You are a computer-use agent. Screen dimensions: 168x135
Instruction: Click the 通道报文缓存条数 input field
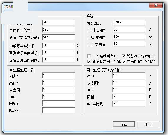pos(59,37)
